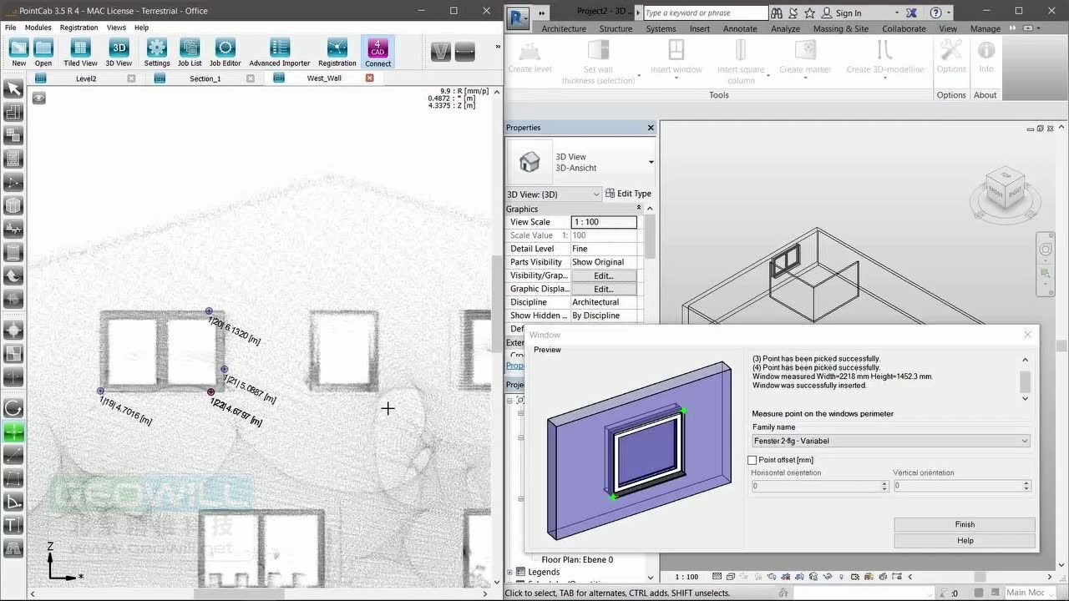Click the Job Editor icon
The image size is (1069, 601).
pos(225,52)
